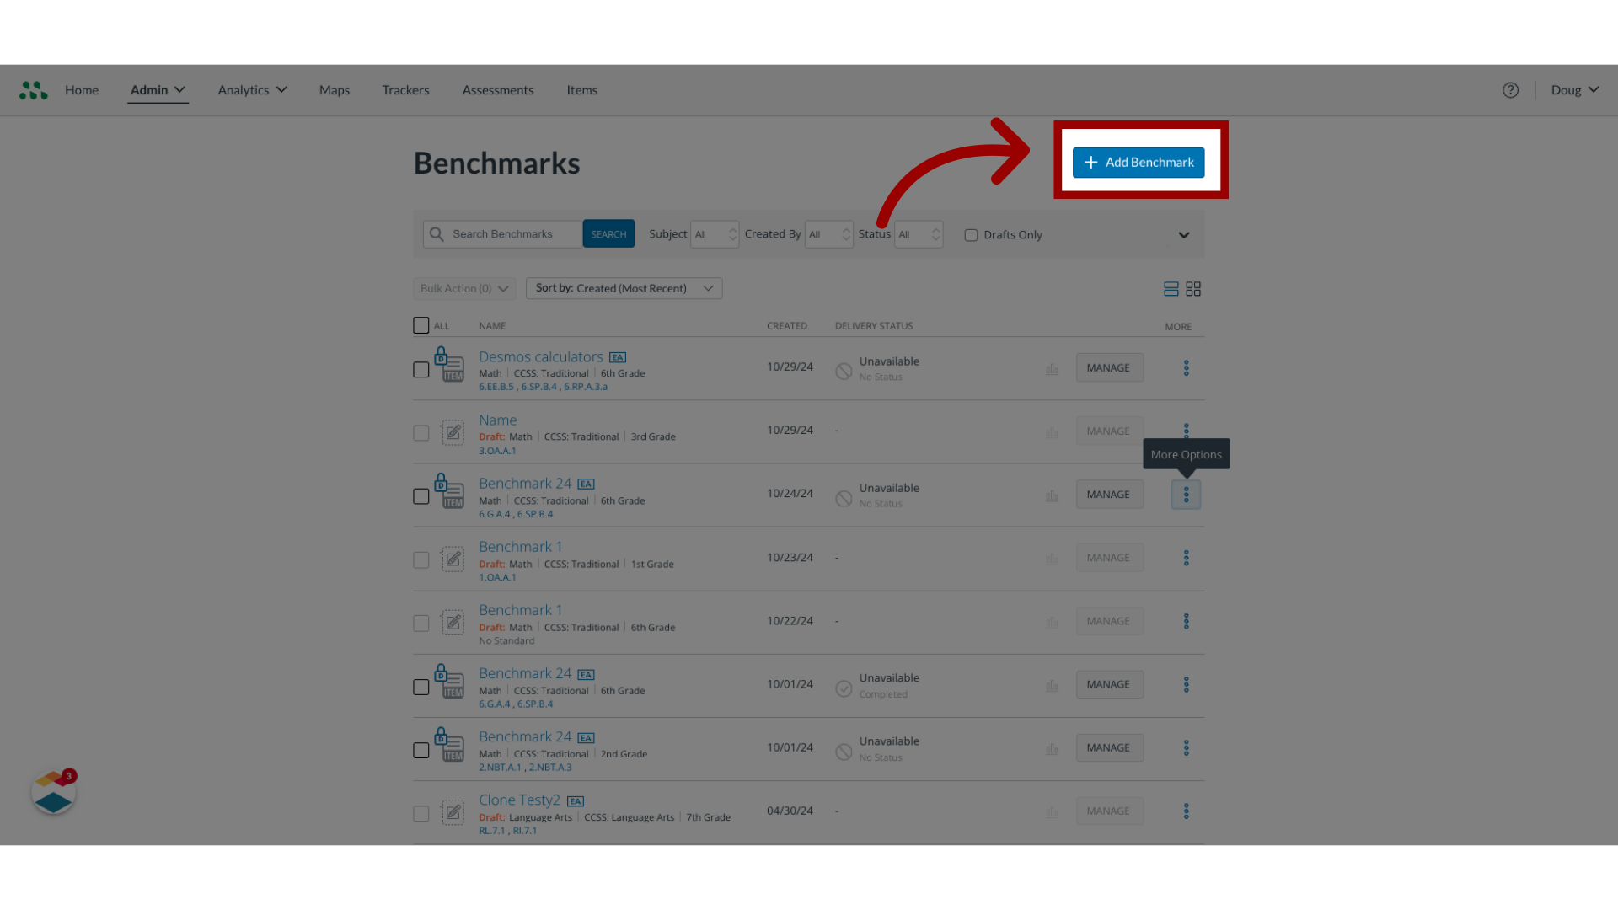Open Assessments in navigation
The image size is (1618, 910).
click(498, 90)
